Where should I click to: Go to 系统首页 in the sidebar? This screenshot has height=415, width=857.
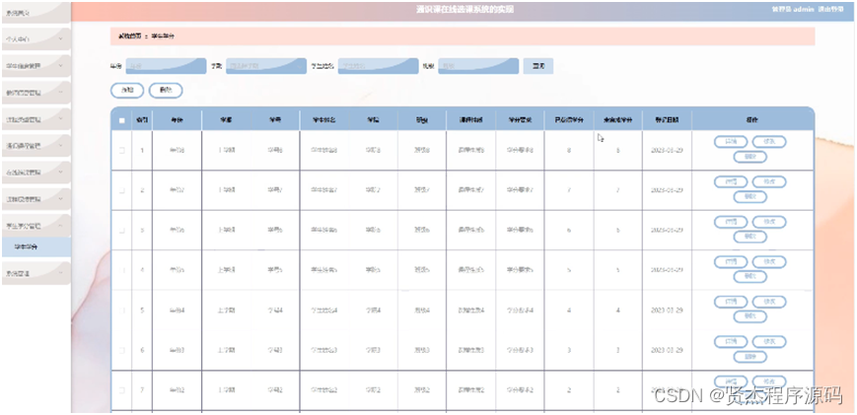[x=36, y=13]
